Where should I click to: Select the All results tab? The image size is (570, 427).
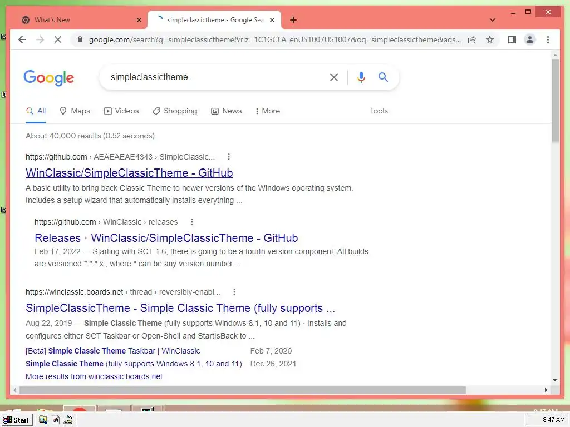point(36,111)
